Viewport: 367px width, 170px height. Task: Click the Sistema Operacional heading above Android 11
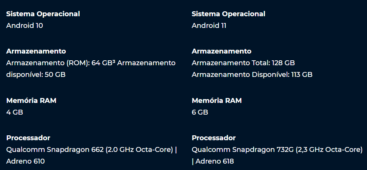[x=228, y=14]
